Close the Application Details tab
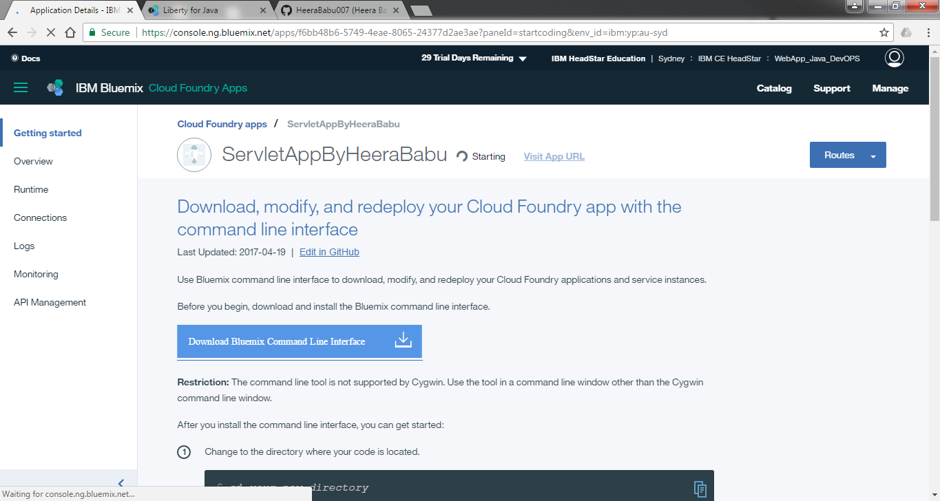 (129, 10)
